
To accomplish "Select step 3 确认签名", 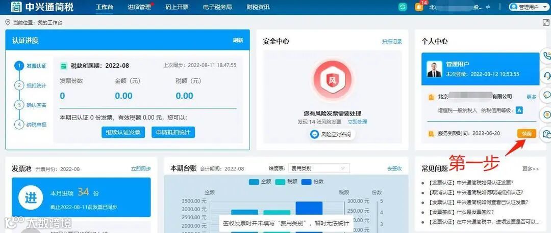I will click(31, 105).
